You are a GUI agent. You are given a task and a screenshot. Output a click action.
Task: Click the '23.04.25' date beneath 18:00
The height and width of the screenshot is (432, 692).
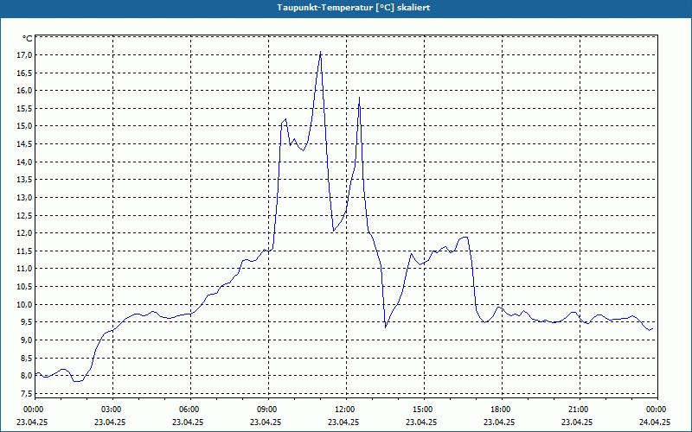click(499, 422)
